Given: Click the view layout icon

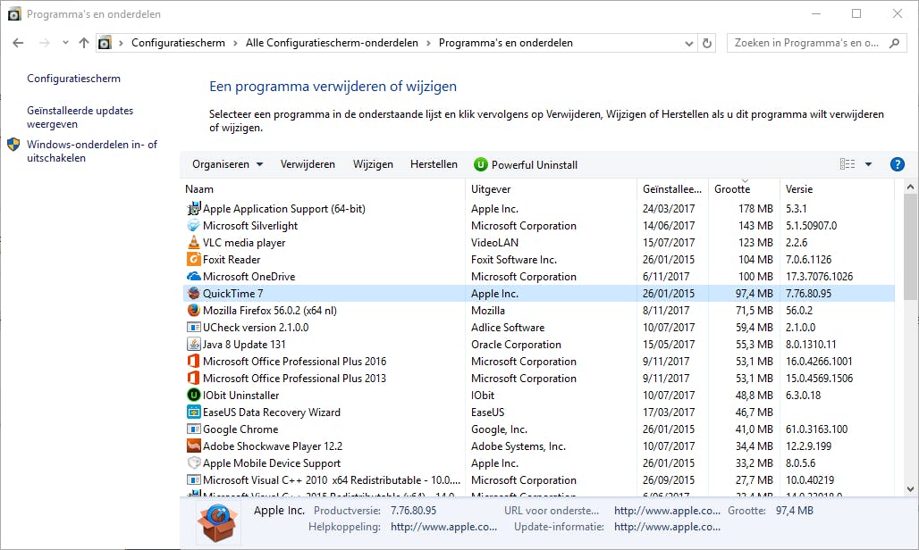Looking at the screenshot, I should coord(847,164).
